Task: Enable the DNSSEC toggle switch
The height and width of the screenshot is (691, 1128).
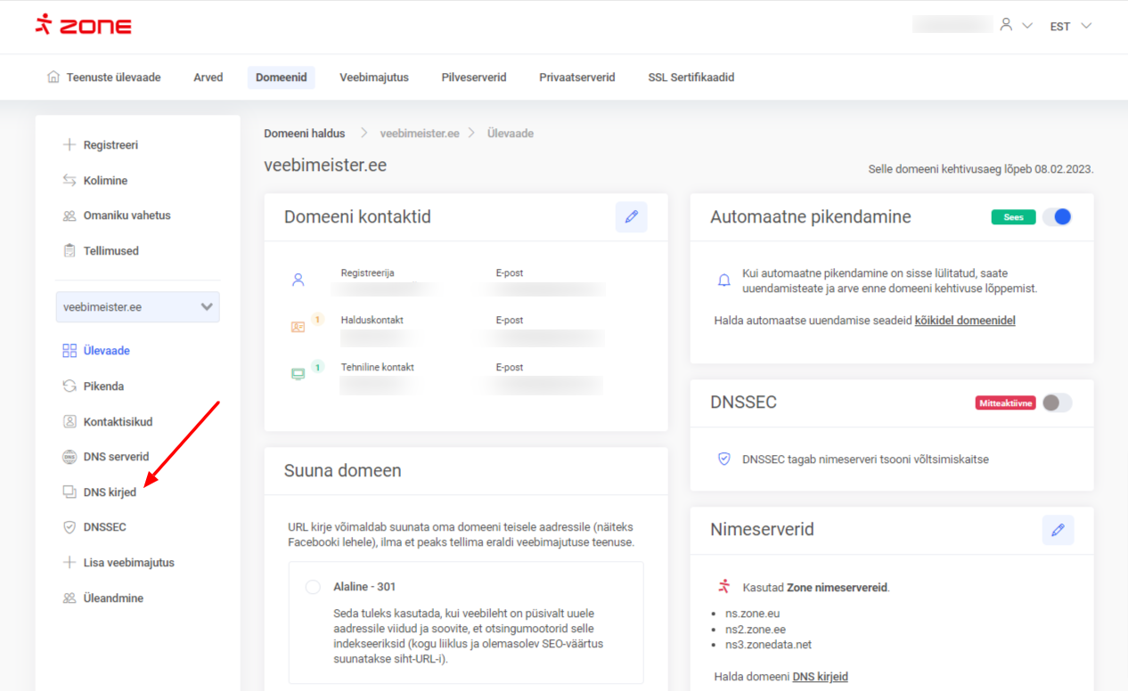Action: 1057,402
